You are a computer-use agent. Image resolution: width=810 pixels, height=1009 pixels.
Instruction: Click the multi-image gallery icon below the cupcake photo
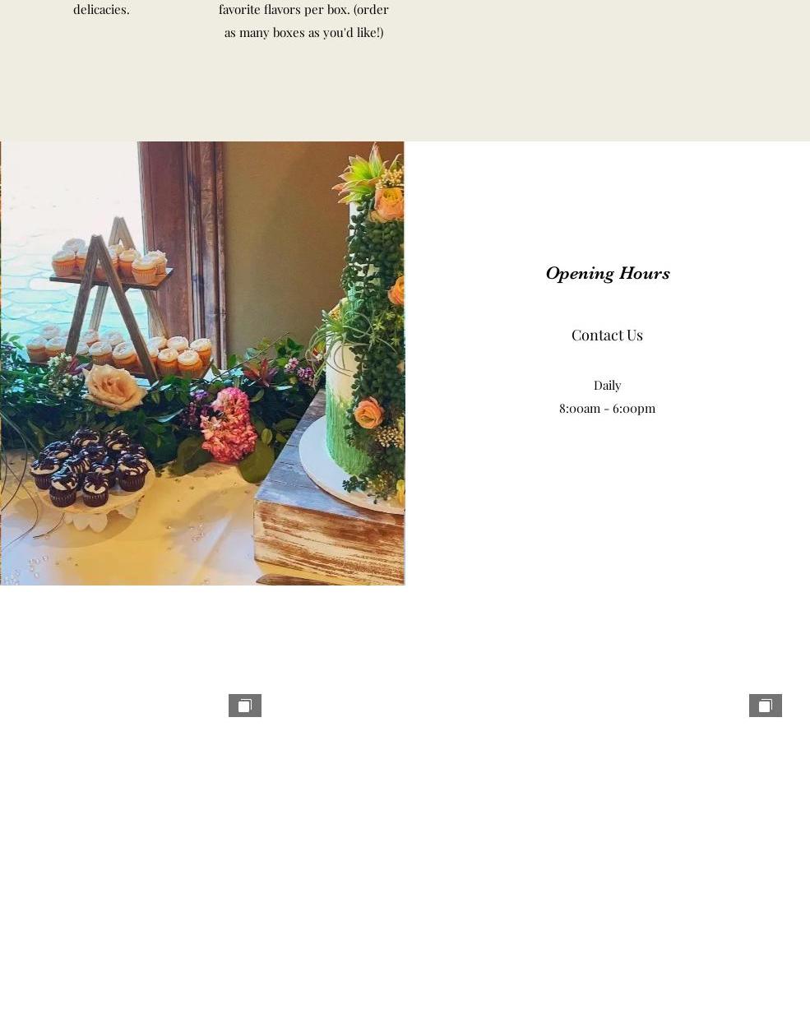click(x=245, y=706)
